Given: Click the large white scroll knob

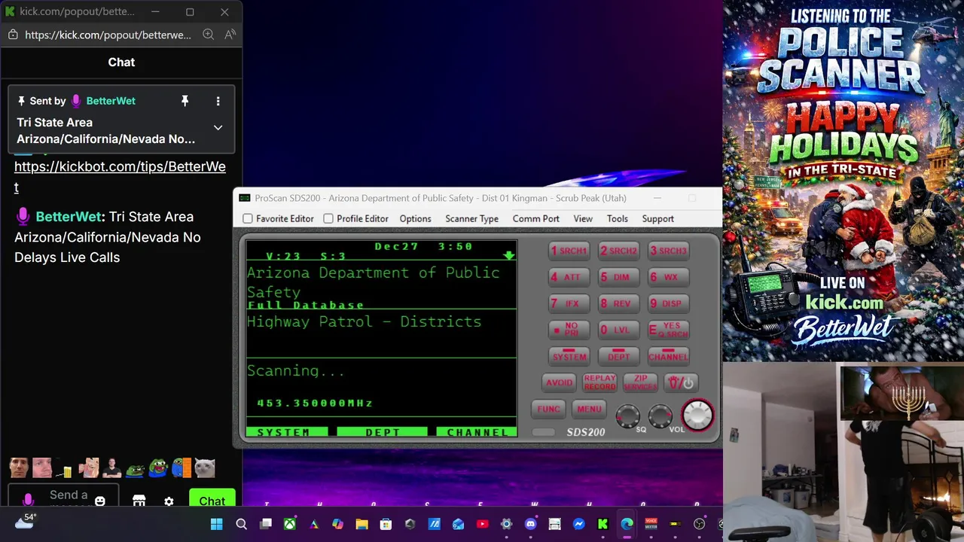Looking at the screenshot, I should 697,415.
